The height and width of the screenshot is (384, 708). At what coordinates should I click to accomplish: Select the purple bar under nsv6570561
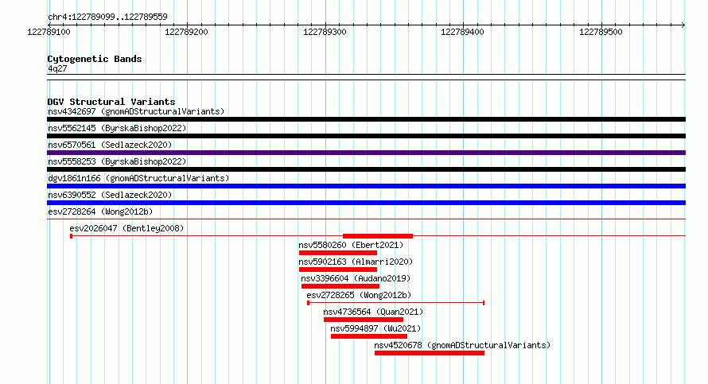[x=366, y=153]
